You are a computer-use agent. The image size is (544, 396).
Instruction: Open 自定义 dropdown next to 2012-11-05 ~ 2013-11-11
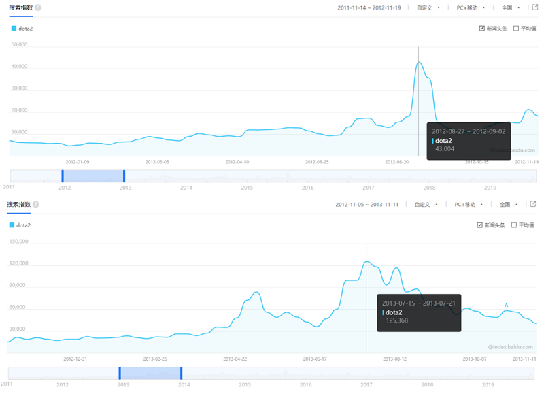click(426, 204)
